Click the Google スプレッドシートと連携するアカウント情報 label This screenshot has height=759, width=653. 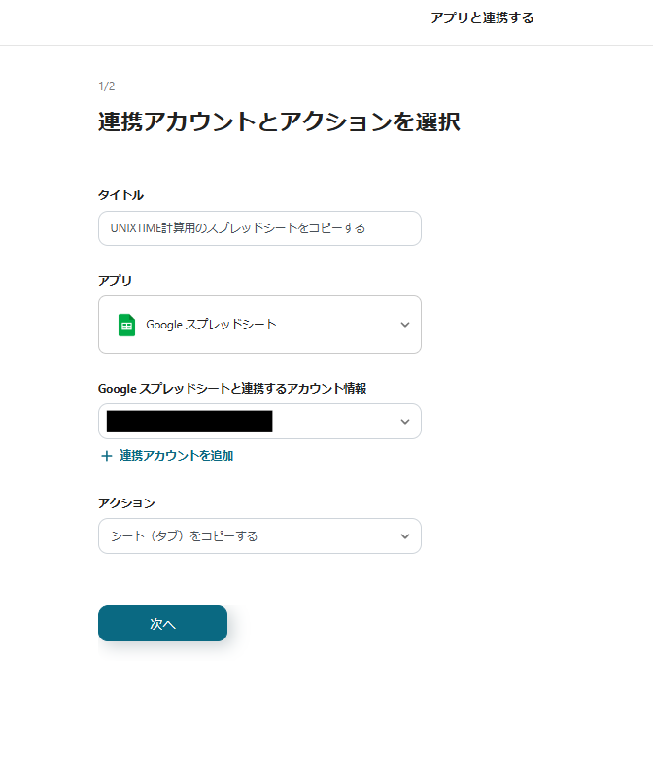point(232,388)
